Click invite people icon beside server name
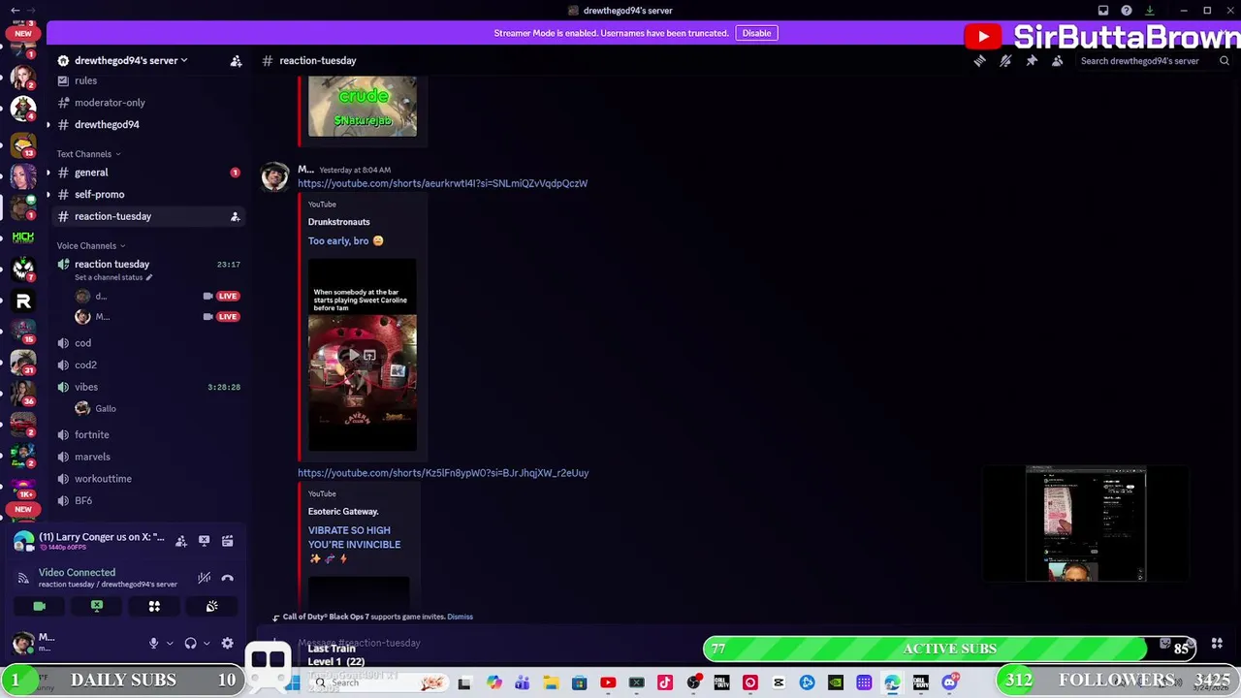Viewport: 1241px width, 698px height. (x=236, y=61)
